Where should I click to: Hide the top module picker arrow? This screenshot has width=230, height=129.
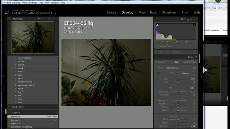(102, 6)
